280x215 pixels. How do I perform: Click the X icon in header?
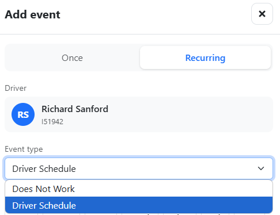pyautogui.click(x=262, y=14)
